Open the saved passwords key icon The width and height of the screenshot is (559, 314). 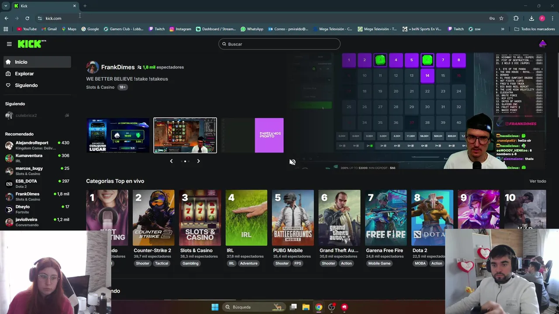[492, 18]
